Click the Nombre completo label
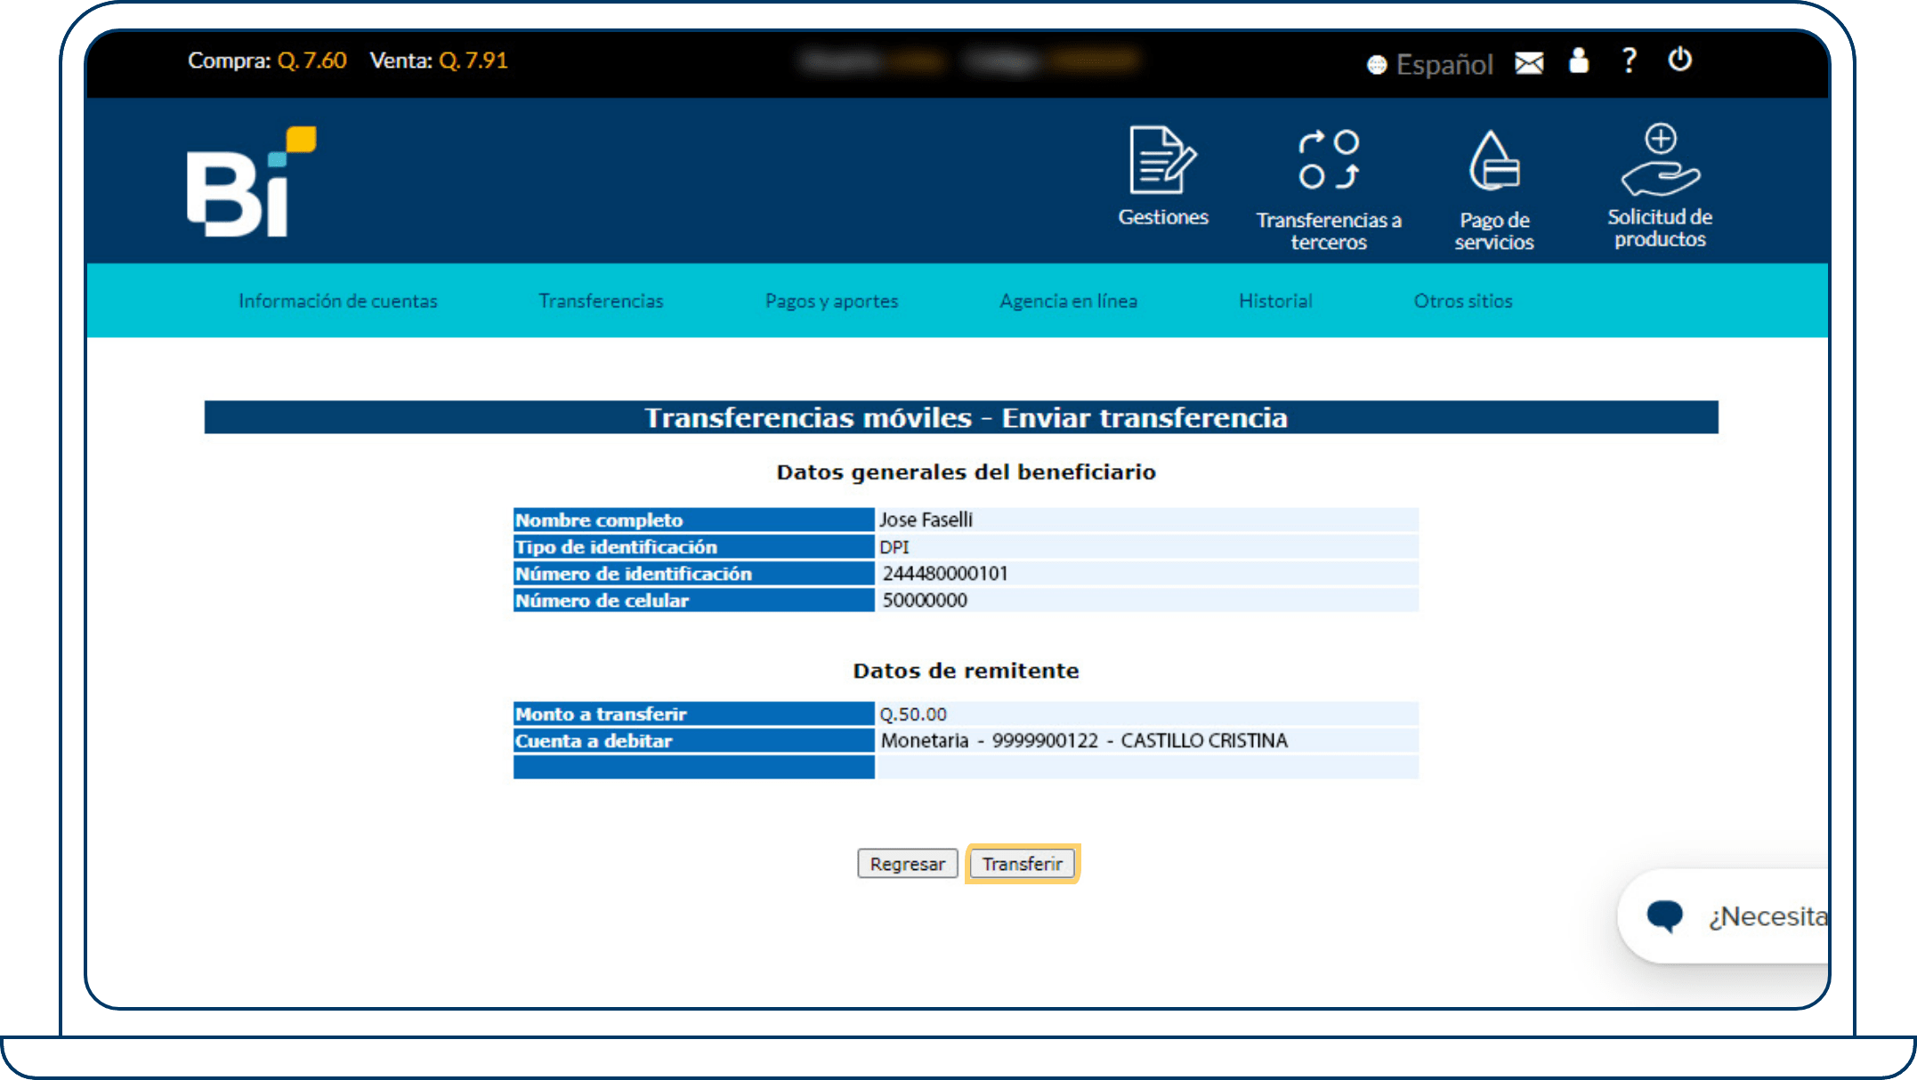 click(599, 520)
